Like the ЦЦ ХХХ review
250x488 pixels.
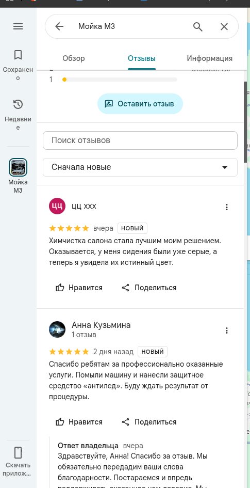[79, 288]
